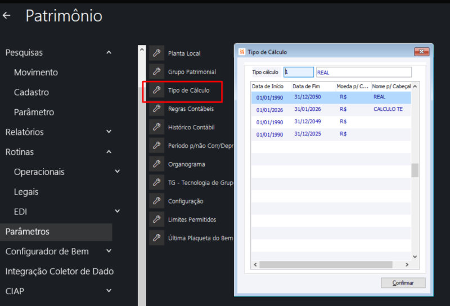The width and height of the screenshot is (450, 306).
Task: Click the Tipo cálculo code field
Action: point(299,72)
